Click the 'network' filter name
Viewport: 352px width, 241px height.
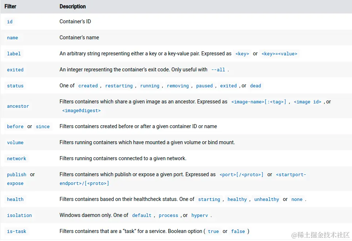click(17, 159)
